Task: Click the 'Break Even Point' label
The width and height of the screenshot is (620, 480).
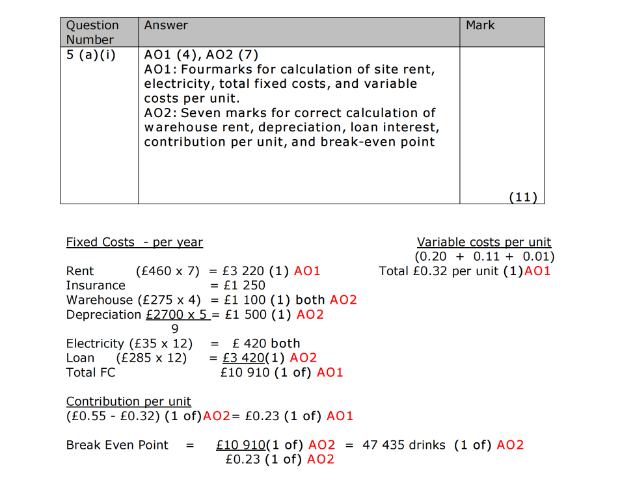Action: coord(117,445)
